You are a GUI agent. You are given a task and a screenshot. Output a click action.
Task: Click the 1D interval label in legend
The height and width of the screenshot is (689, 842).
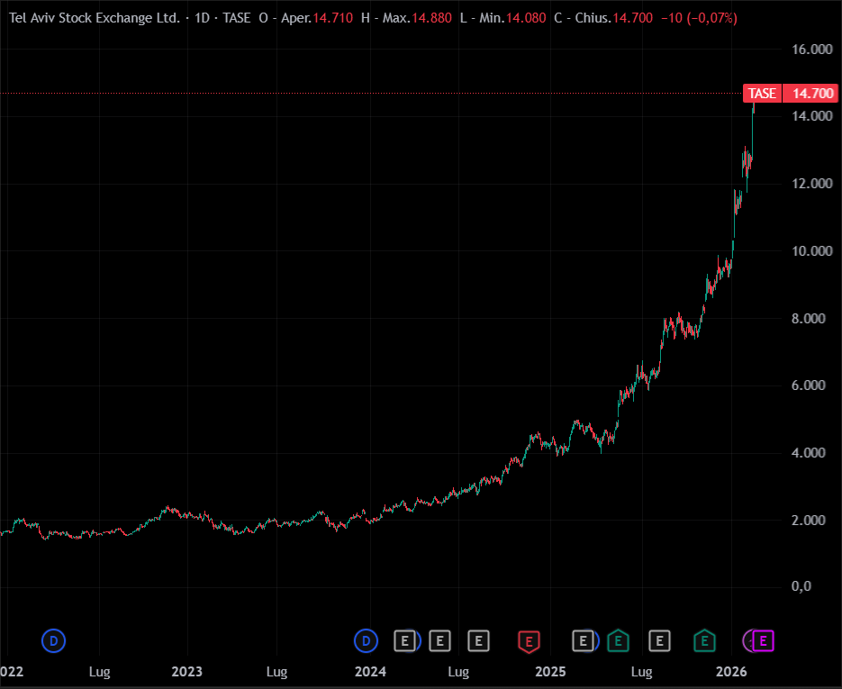(x=204, y=18)
